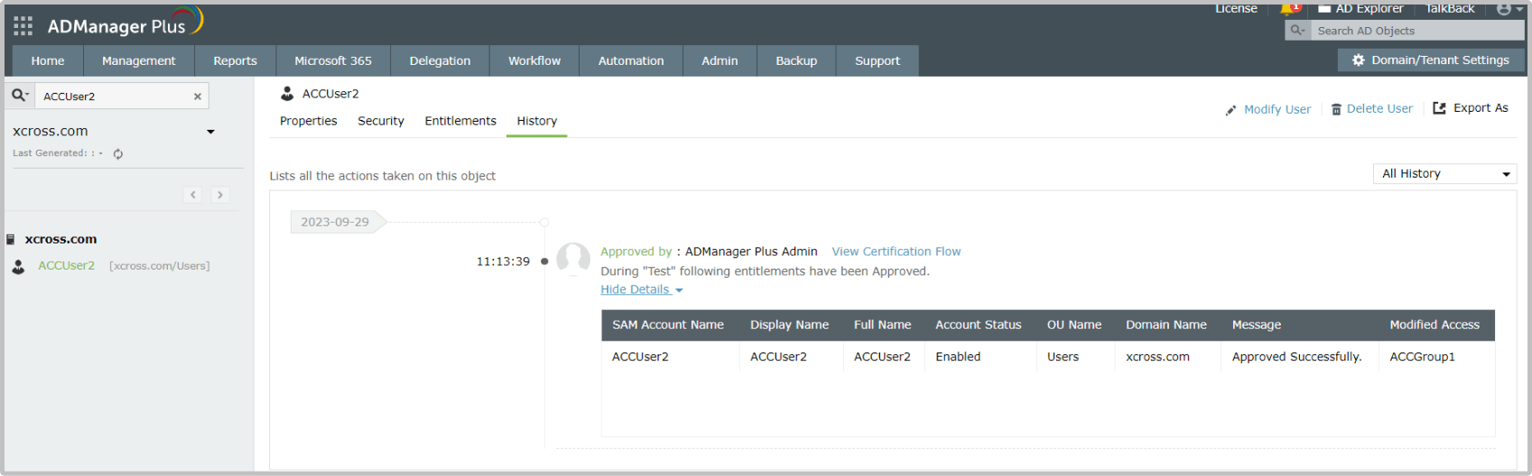Viewport: 1532px width, 476px height.
Task: Switch to the Properties tab
Action: [309, 121]
